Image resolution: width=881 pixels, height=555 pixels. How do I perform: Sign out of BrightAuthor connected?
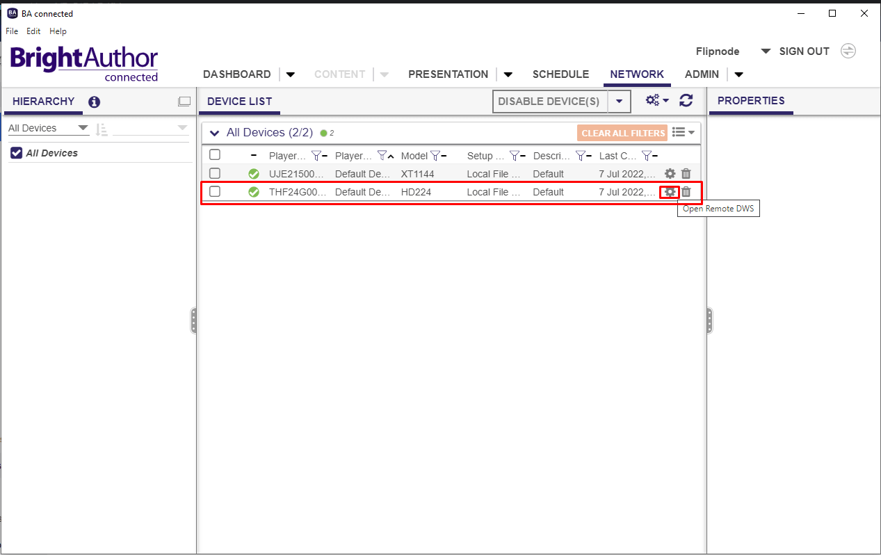804,51
